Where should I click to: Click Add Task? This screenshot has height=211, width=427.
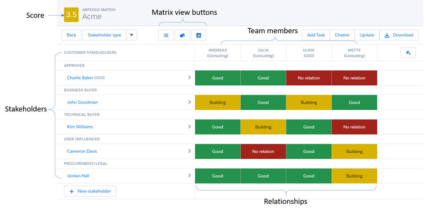[x=316, y=35]
